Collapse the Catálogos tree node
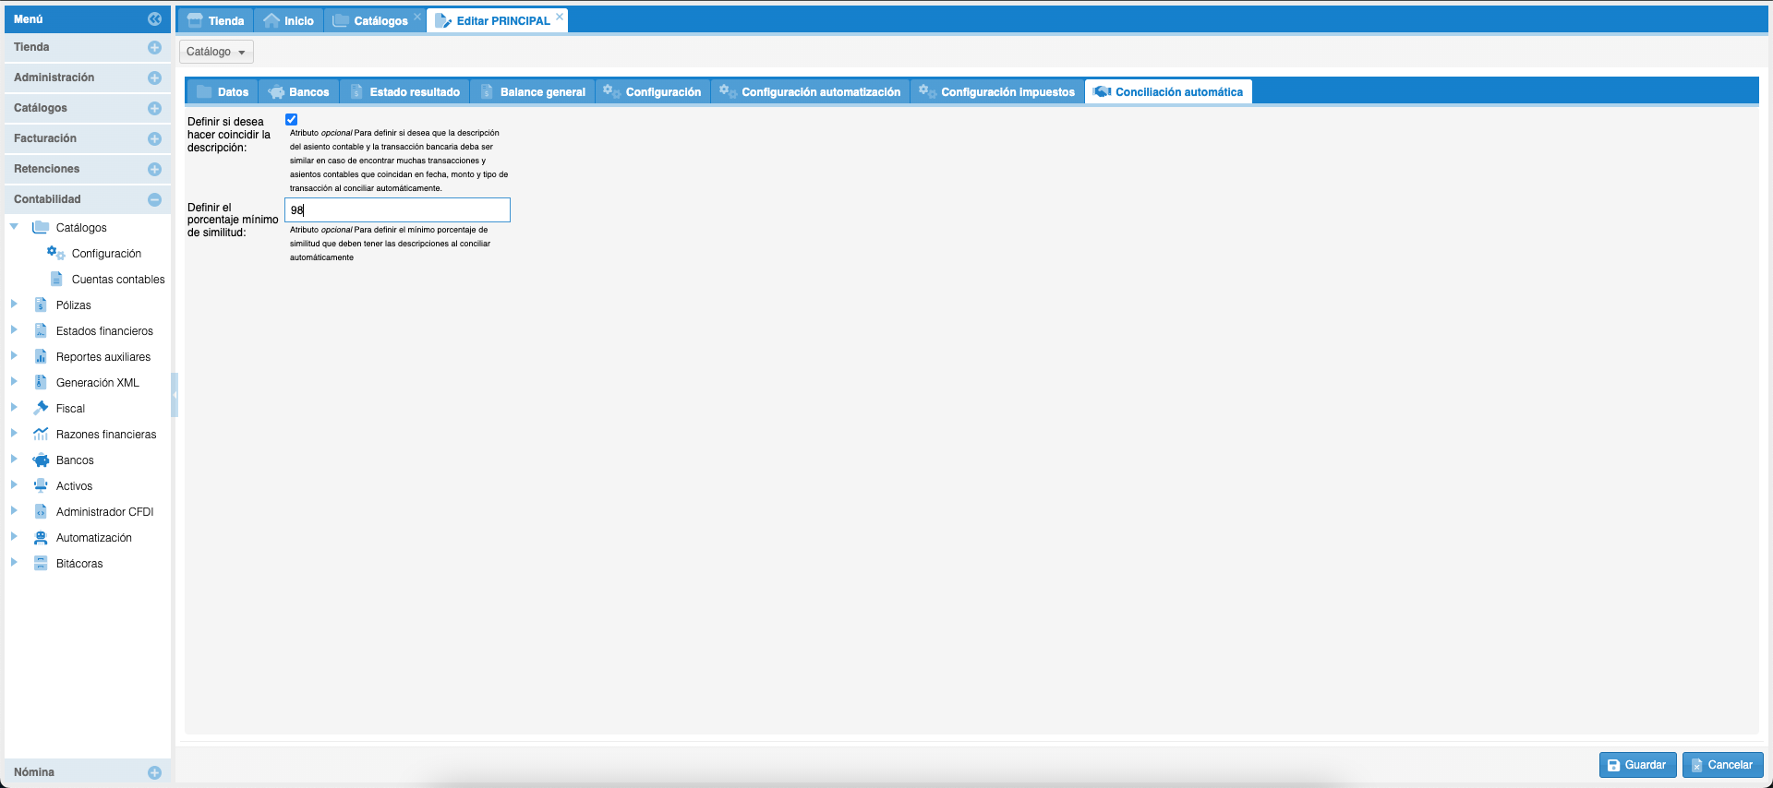The height and width of the screenshot is (788, 1773). [x=14, y=227]
